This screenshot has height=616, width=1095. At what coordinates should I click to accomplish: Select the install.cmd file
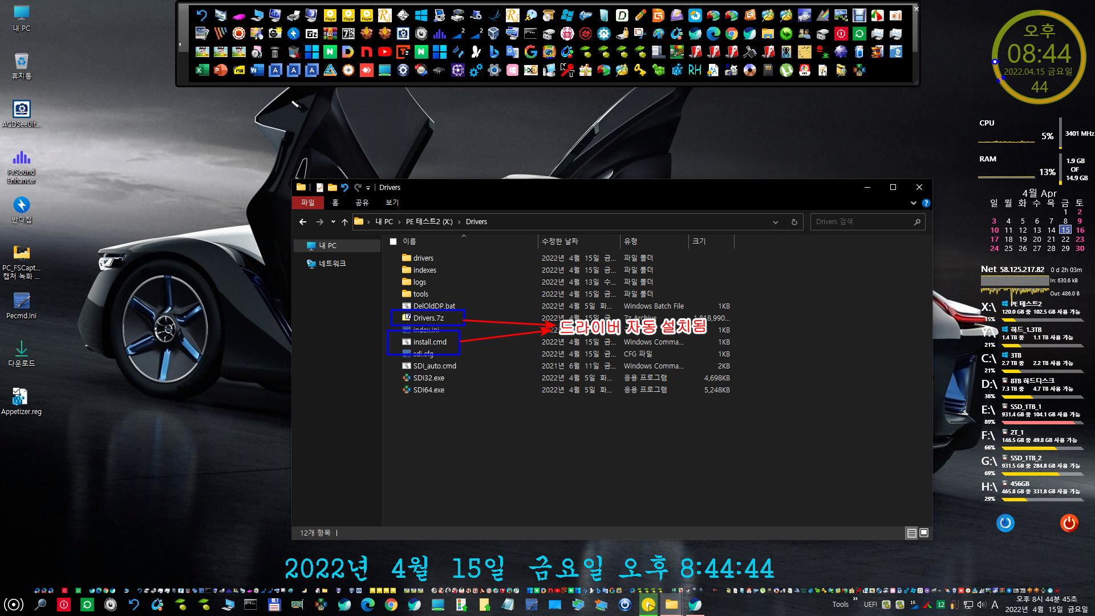[429, 342]
